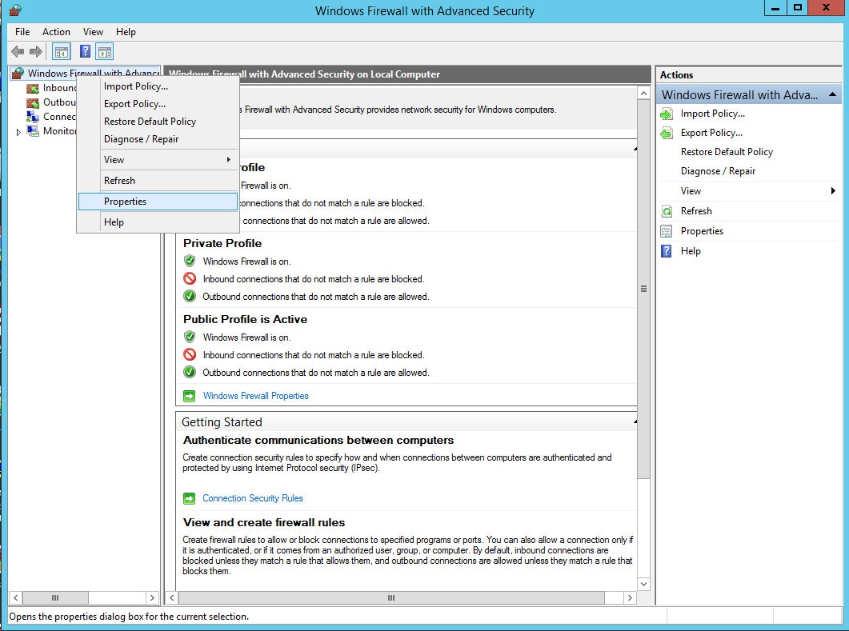
Task: Toggle the show/hide Action pane icon
Action: [x=105, y=52]
